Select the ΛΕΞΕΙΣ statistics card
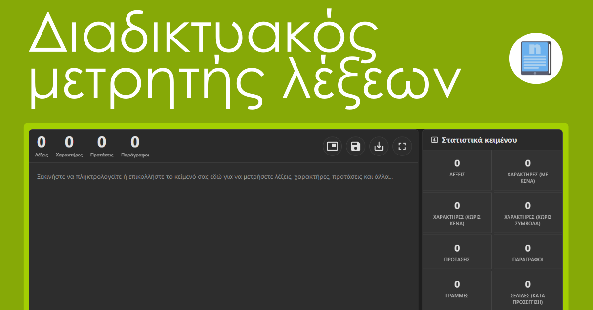This screenshot has width=593, height=310. 457,170
